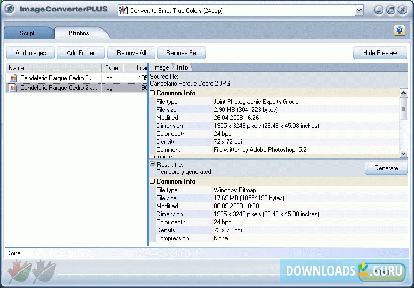Switch to the Script tab
Screen dimensions: 414x288
pyautogui.click(x=27, y=33)
